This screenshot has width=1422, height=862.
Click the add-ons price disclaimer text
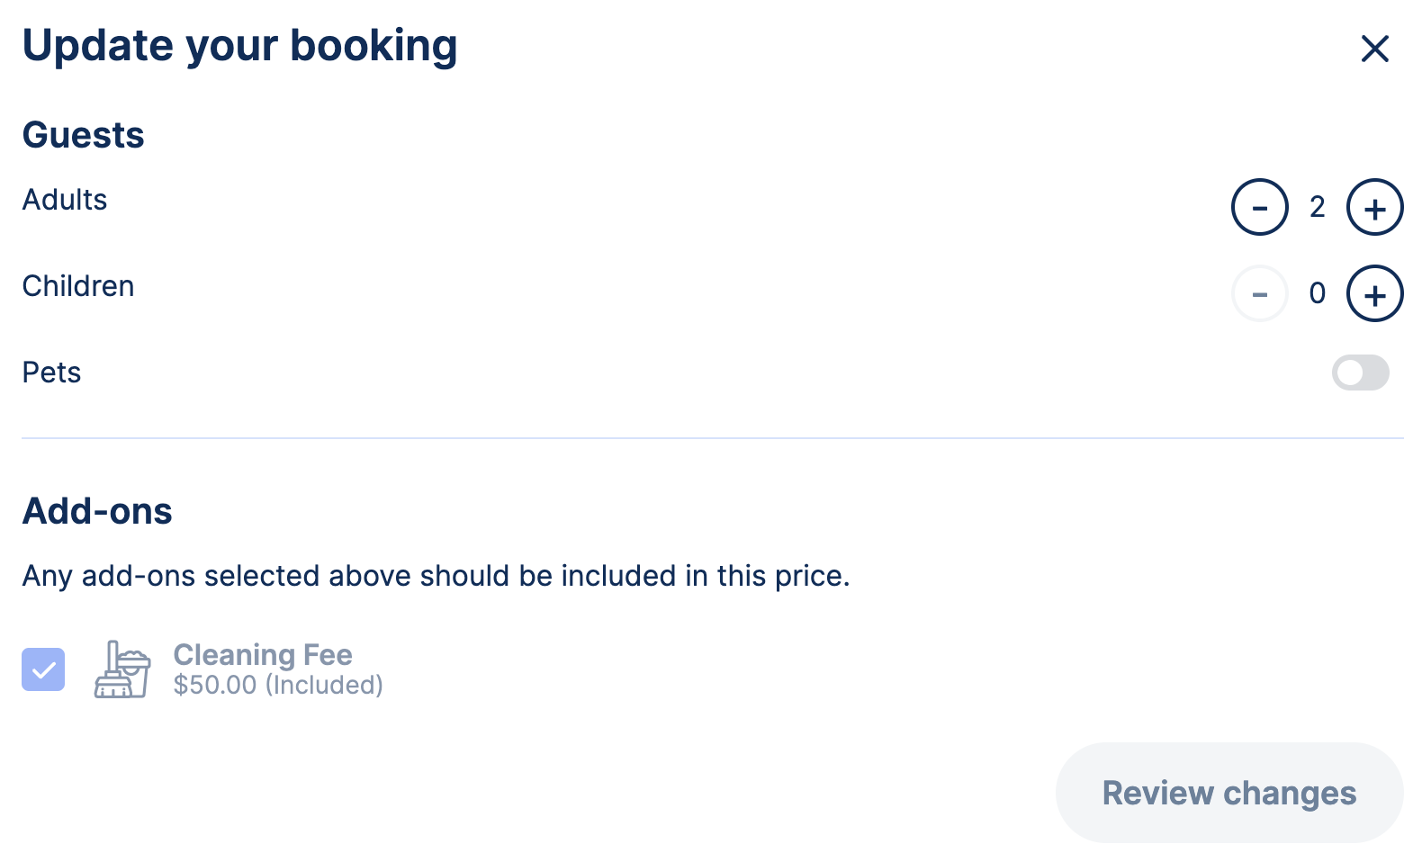pos(436,576)
